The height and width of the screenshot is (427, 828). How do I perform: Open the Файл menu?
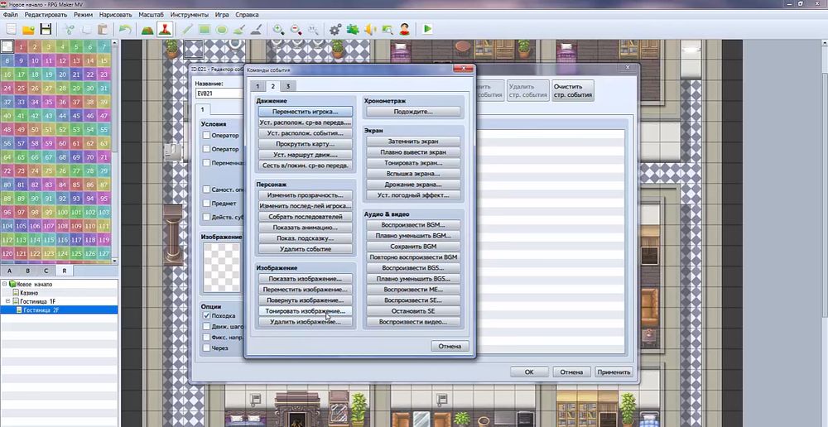click(11, 14)
